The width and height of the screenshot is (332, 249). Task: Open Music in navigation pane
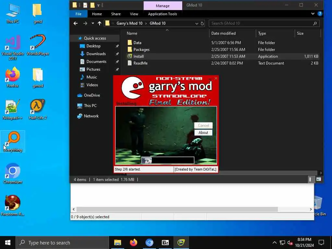coord(91,77)
